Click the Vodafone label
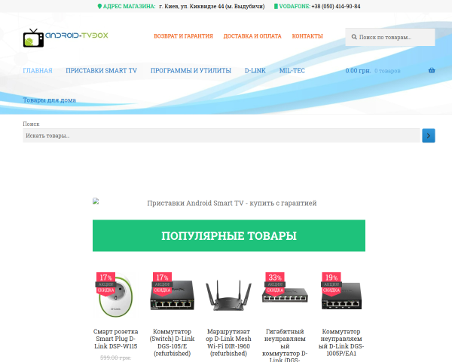 (x=295, y=6)
